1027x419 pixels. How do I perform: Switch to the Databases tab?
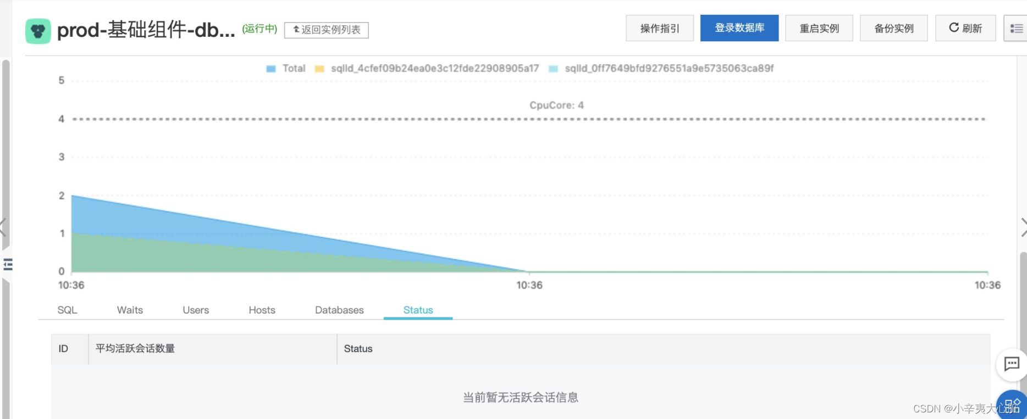pyautogui.click(x=339, y=310)
